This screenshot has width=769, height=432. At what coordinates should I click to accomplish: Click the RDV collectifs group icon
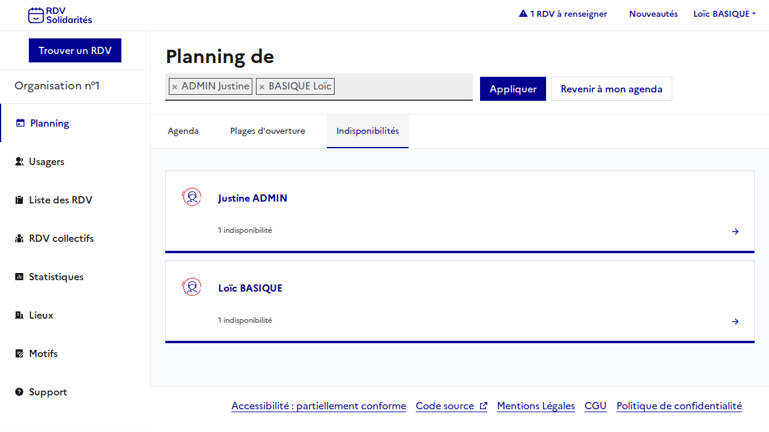click(19, 238)
